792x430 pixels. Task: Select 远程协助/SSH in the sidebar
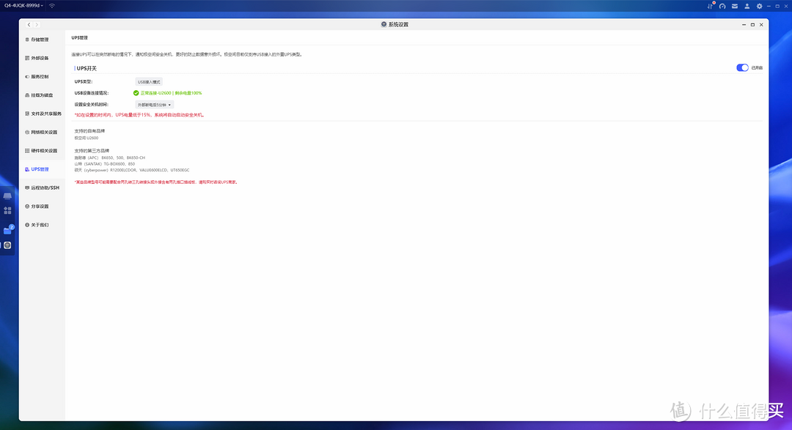pos(45,188)
